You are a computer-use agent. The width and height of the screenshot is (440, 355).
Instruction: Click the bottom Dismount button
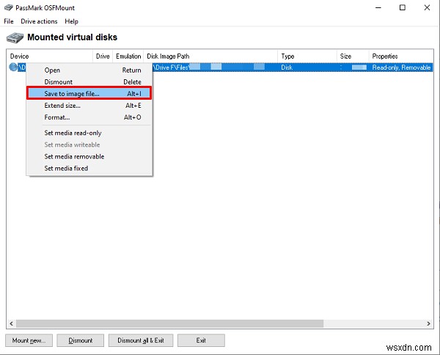80,340
